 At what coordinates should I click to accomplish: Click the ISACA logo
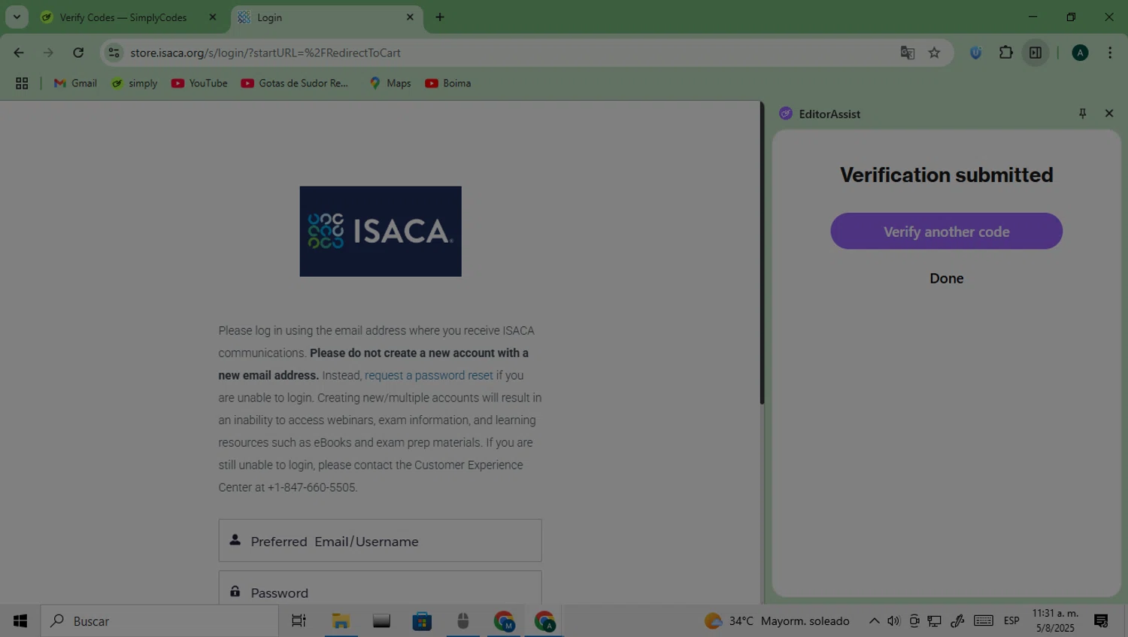coord(381,232)
